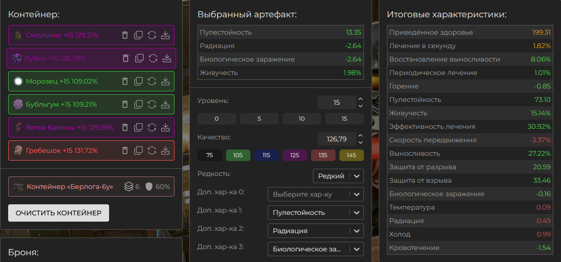Image resolution: width=561 pixels, height=262 pixels.
Task: Delete the Бубльгум artifact with trash icon
Action: (x=125, y=104)
